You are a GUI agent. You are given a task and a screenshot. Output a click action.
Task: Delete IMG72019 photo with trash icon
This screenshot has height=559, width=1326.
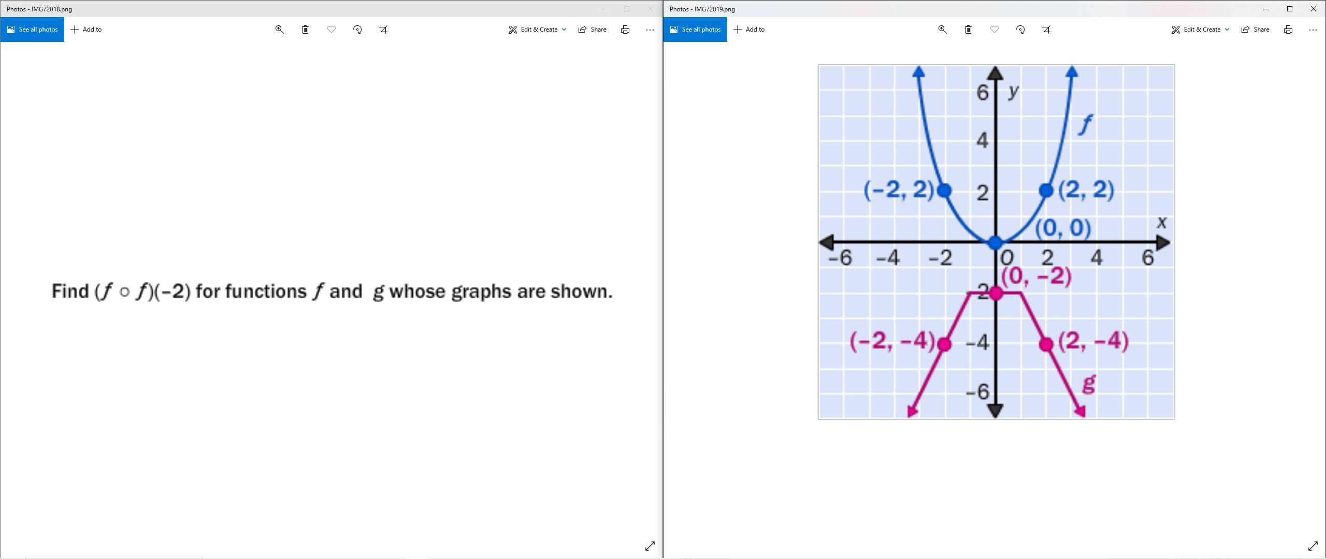coord(968,30)
